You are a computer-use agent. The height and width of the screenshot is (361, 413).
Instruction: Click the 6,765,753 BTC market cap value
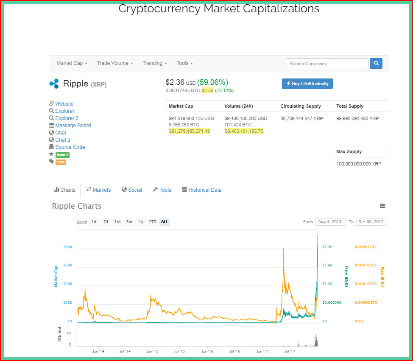[184, 125]
